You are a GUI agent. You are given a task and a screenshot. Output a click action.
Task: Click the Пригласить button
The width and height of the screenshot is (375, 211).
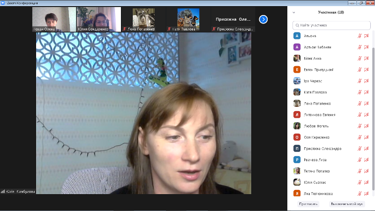point(308,204)
